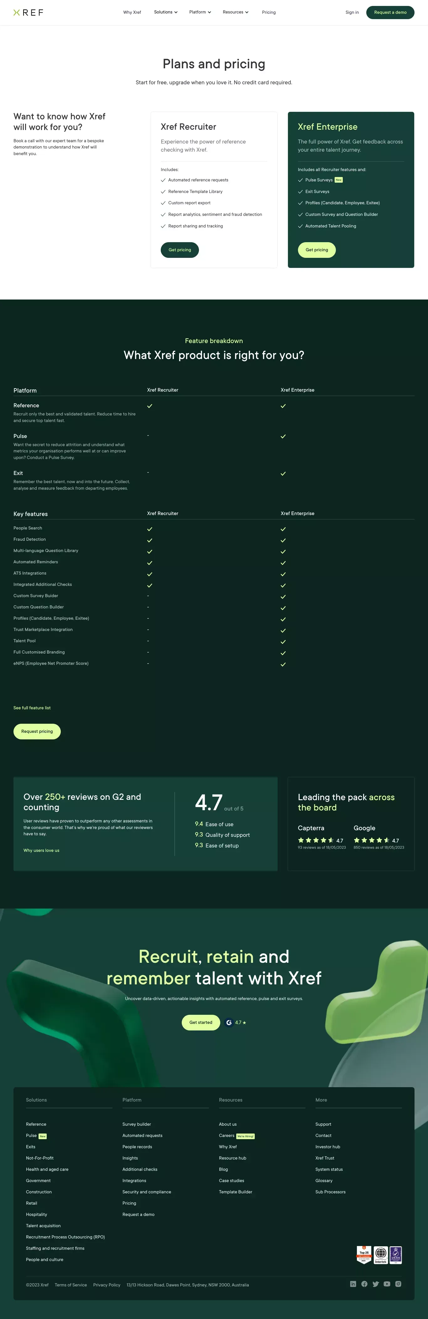Click the UKAS certification badge
428x1319 pixels.
click(x=396, y=1254)
